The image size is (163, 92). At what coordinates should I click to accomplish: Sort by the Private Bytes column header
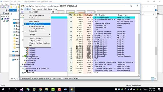click(78, 15)
